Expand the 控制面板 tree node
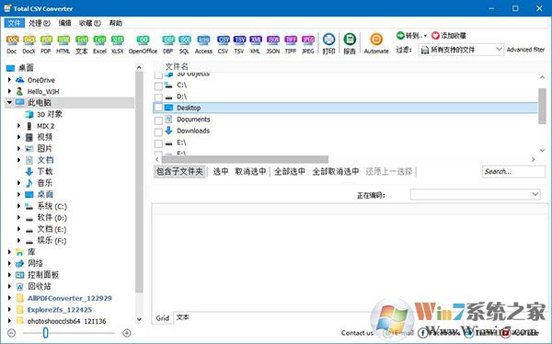 tap(9, 275)
